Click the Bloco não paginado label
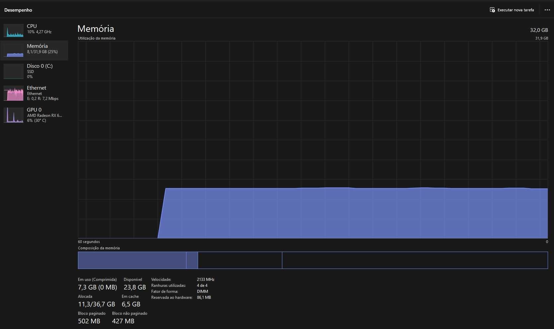This screenshot has height=329, width=554. (130, 313)
